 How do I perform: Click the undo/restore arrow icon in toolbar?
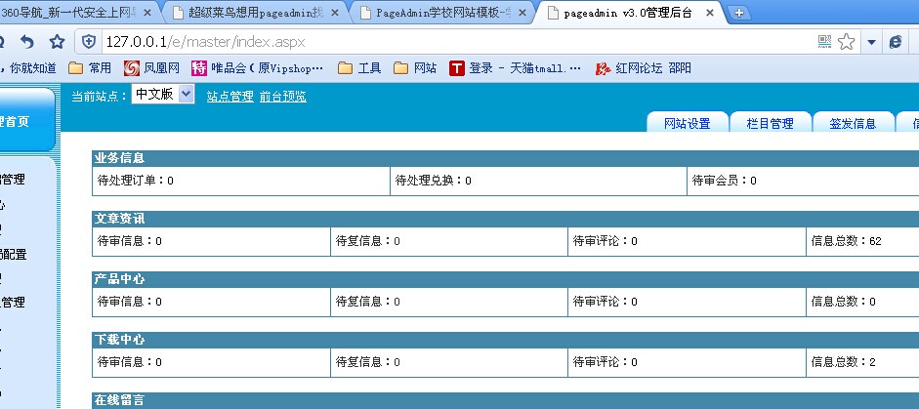coord(27,41)
